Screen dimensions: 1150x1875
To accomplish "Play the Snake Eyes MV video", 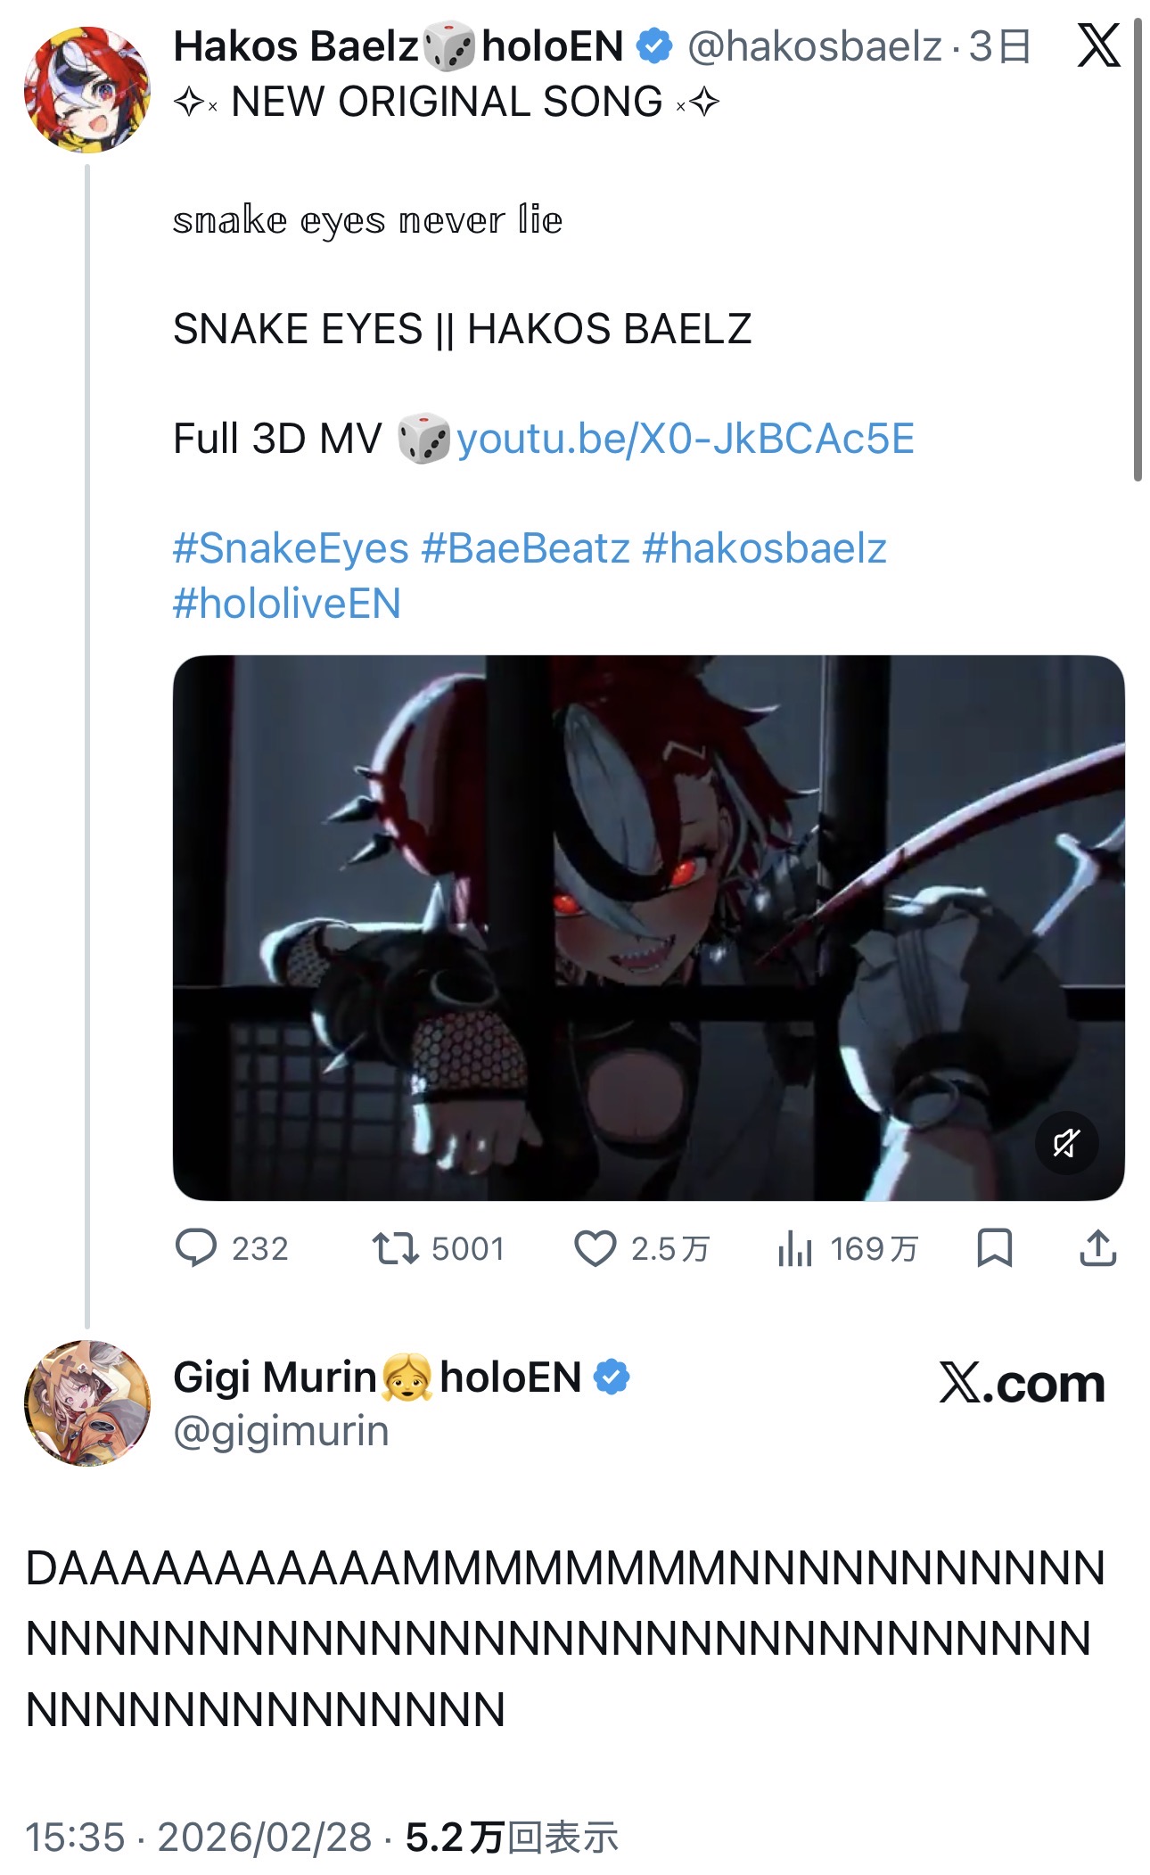I will point(648,927).
